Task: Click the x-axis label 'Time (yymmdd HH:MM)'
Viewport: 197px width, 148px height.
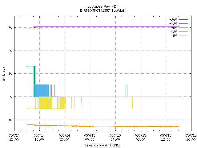Action: coord(102,145)
